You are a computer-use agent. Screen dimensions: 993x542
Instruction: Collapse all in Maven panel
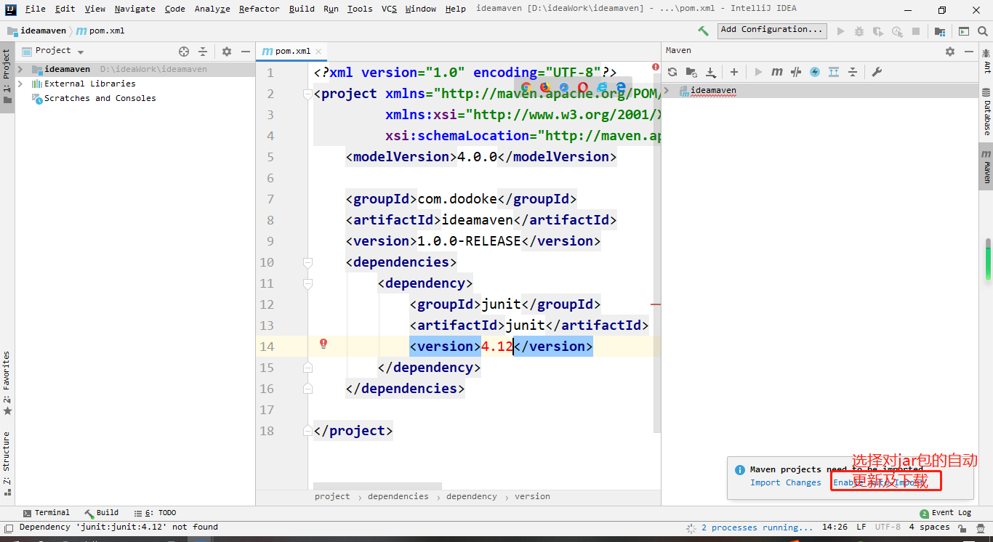point(853,72)
